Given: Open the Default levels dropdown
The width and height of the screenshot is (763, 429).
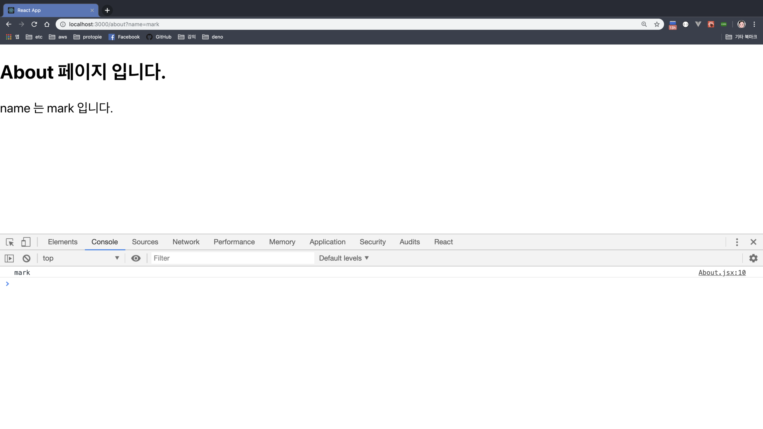Looking at the screenshot, I should tap(344, 258).
